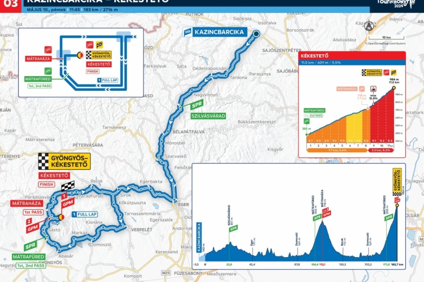Click the green Szilvásvárad label

(x=208, y=116)
